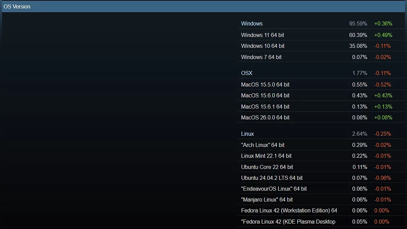
Task: Click the Linux 2.64% share value
Action: click(x=360, y=134)
